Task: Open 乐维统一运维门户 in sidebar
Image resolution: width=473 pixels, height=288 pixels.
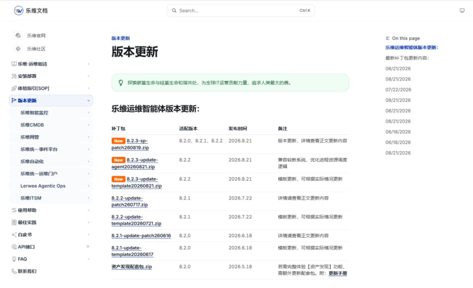Action: [x=51, y=173]
